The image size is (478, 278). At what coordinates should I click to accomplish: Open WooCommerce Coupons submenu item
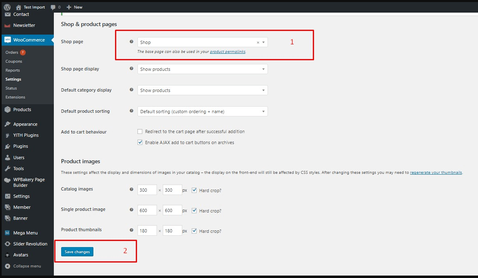pyautogui.click(x=14, y=61)
